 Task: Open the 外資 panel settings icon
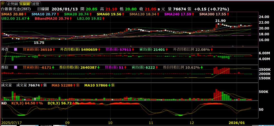click(x=16, y=50)
